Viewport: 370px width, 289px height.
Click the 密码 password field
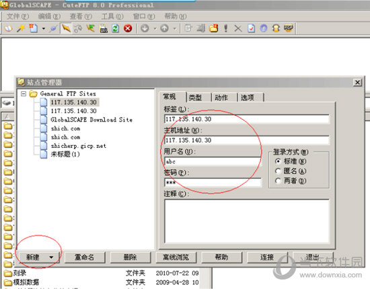tap(213, 182)
